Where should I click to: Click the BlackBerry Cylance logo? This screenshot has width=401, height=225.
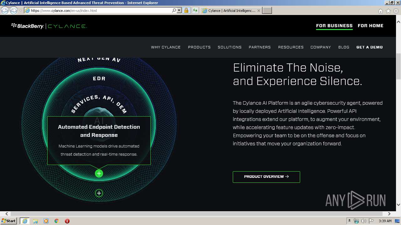[49, 26]
